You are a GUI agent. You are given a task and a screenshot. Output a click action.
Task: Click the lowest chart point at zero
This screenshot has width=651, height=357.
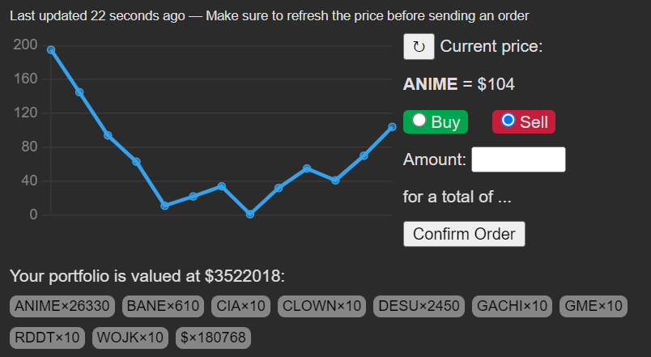click(x=250, y=215)
